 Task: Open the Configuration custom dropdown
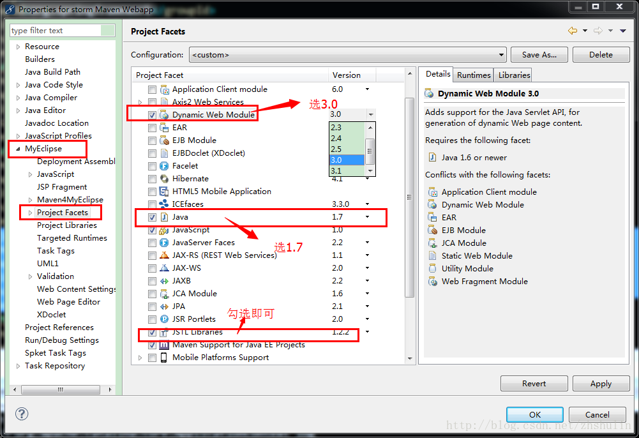click(348, 55)
